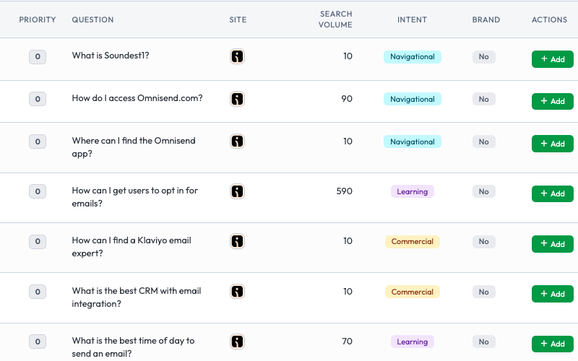Image resolution: width=578 pixels, height=361 pixels.
Task: Select question text 'What is Soundest1?'
Action: [111, 56]
